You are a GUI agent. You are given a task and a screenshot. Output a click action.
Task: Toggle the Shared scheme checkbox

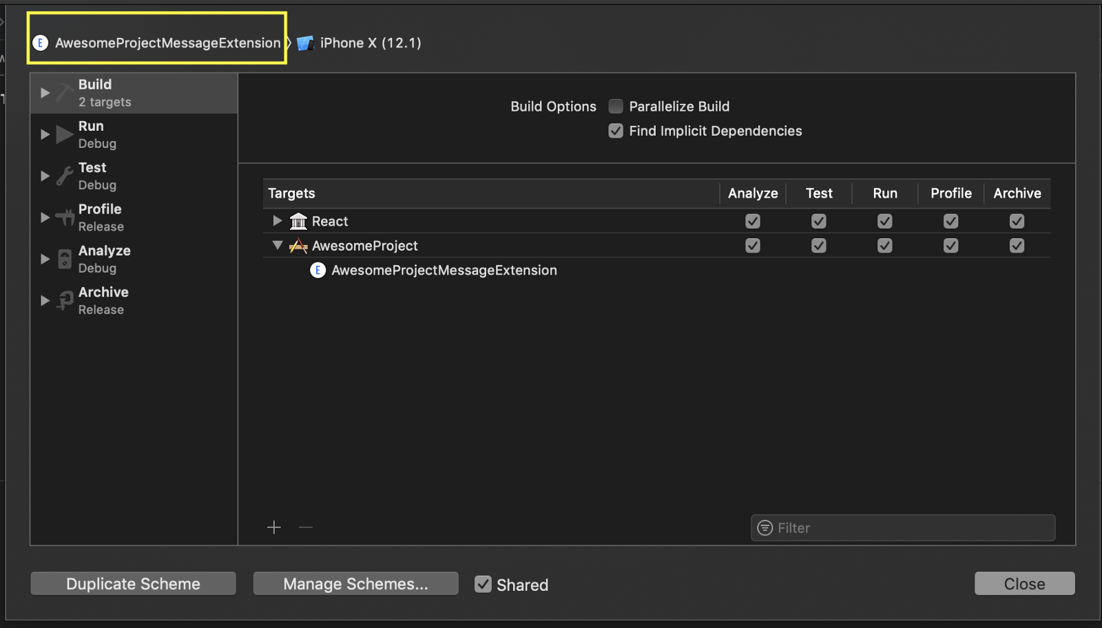[484, 584]
